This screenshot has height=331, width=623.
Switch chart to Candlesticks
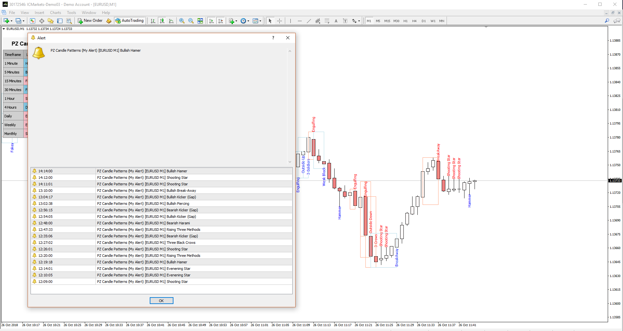click(x=162, y=21)
